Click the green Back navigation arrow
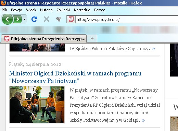The height and width of the screenshot is (131, 178). (x=8, y=19)
